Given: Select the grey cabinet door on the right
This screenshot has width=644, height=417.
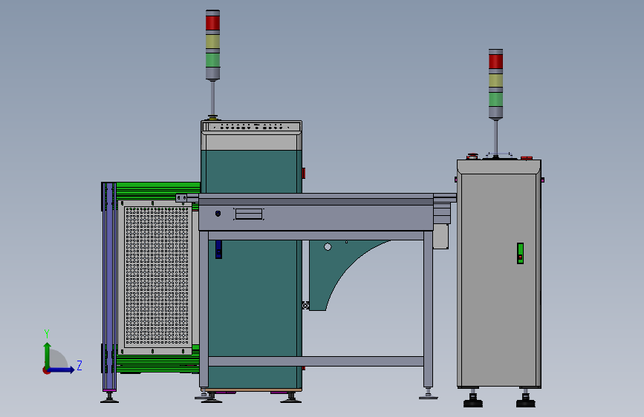Looking at the screenshot, I should [498, 279].
